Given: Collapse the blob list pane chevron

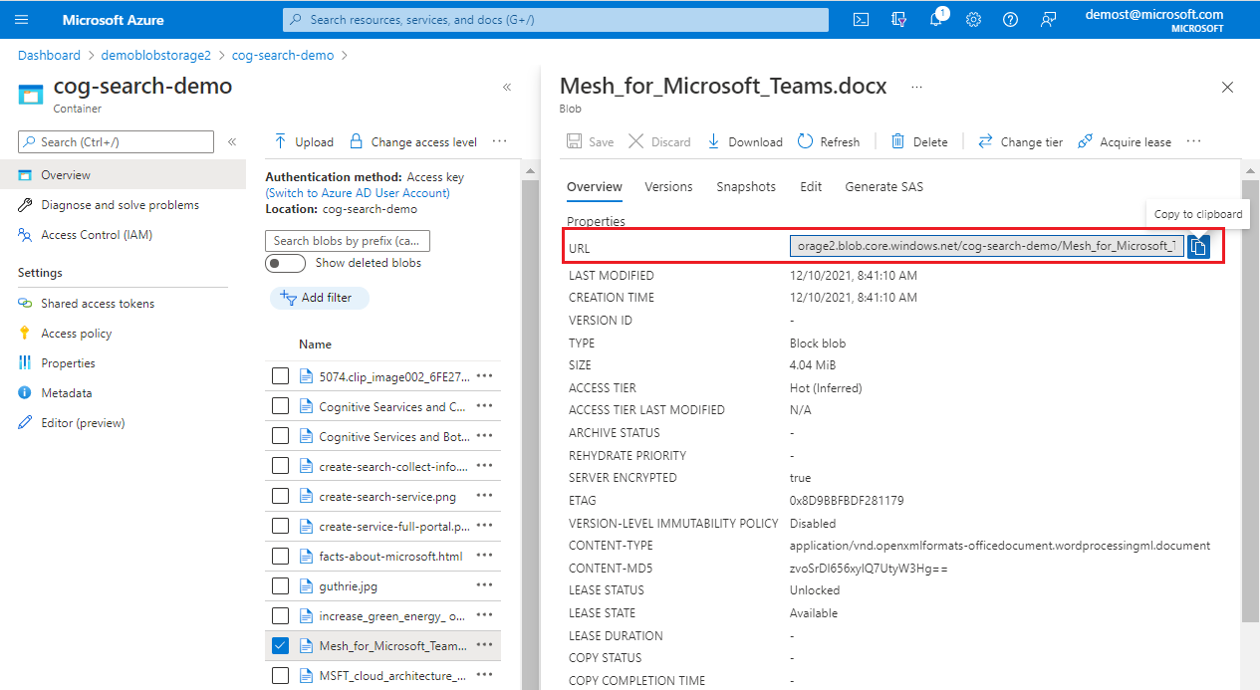Looking at the screenshot, I should (507, 88).
